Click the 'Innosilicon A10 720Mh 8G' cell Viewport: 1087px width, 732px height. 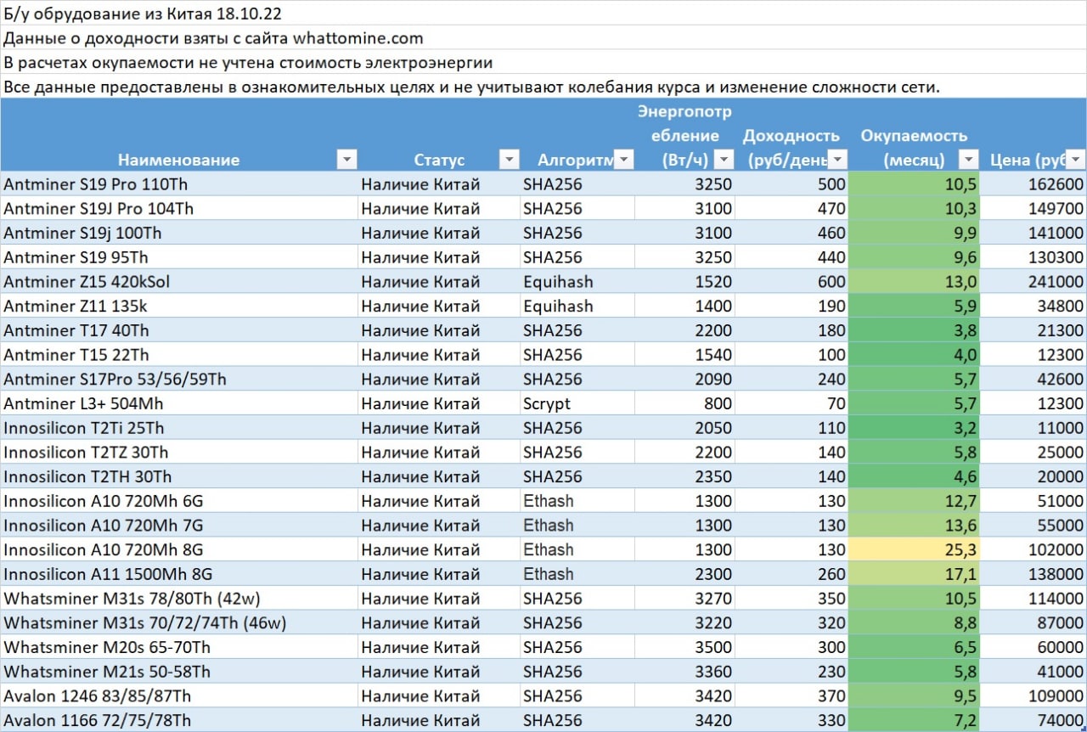coord(178,550)
